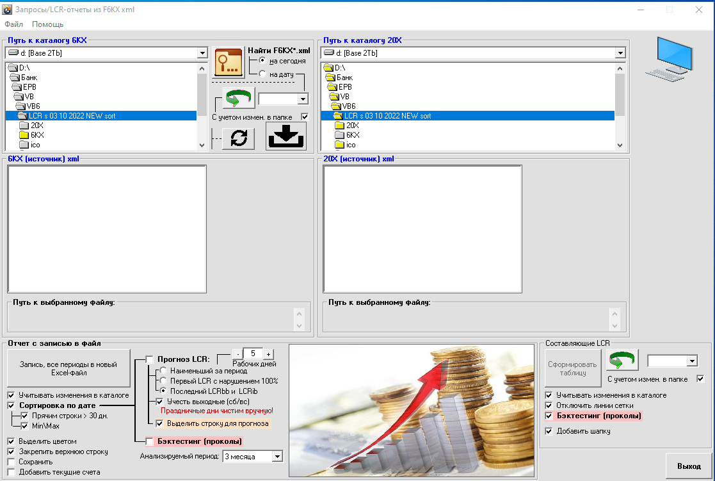Toggle Бэктестинг (проколы) in Составляющие LCR

(549, 416)
